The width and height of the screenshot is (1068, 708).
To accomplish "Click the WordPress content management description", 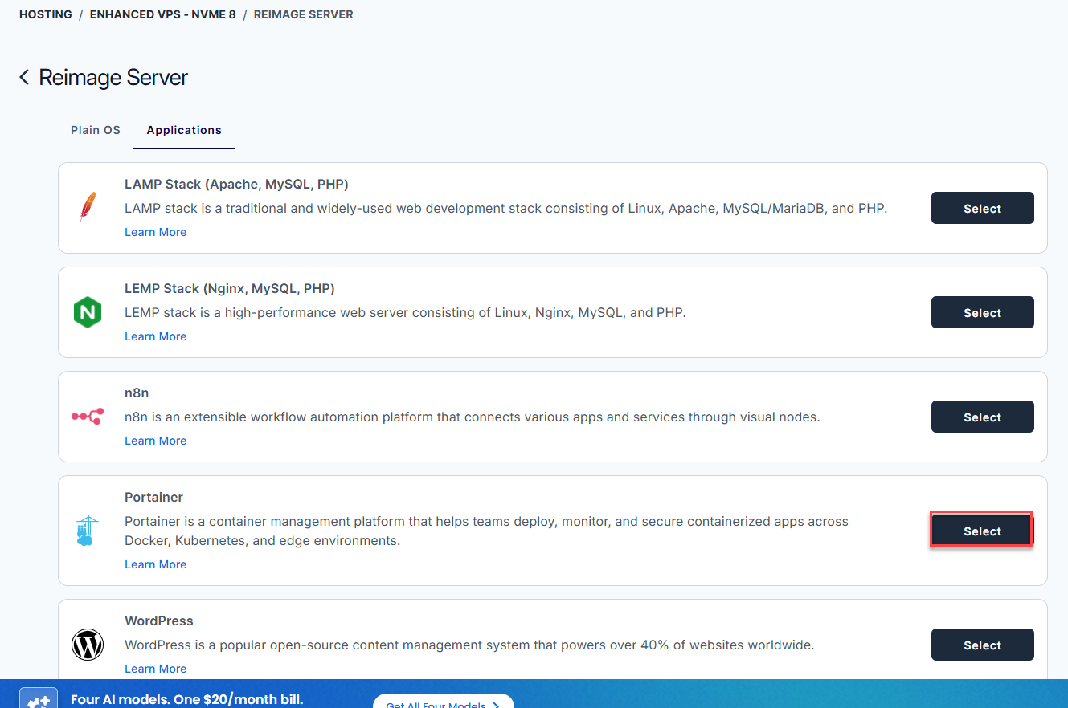I will click(470, 645).
